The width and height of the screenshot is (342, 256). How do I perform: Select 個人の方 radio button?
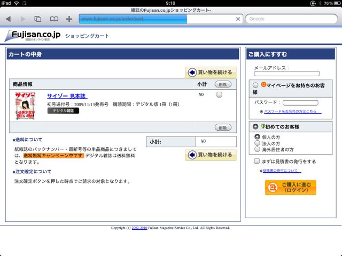click(257, 137)
